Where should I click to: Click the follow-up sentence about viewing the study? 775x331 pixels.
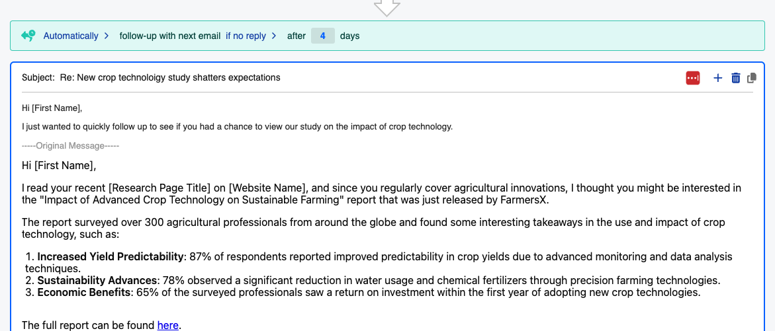click(x=237, y=126)
